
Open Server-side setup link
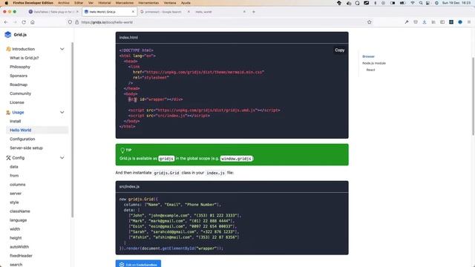click(x=26, y=148)
